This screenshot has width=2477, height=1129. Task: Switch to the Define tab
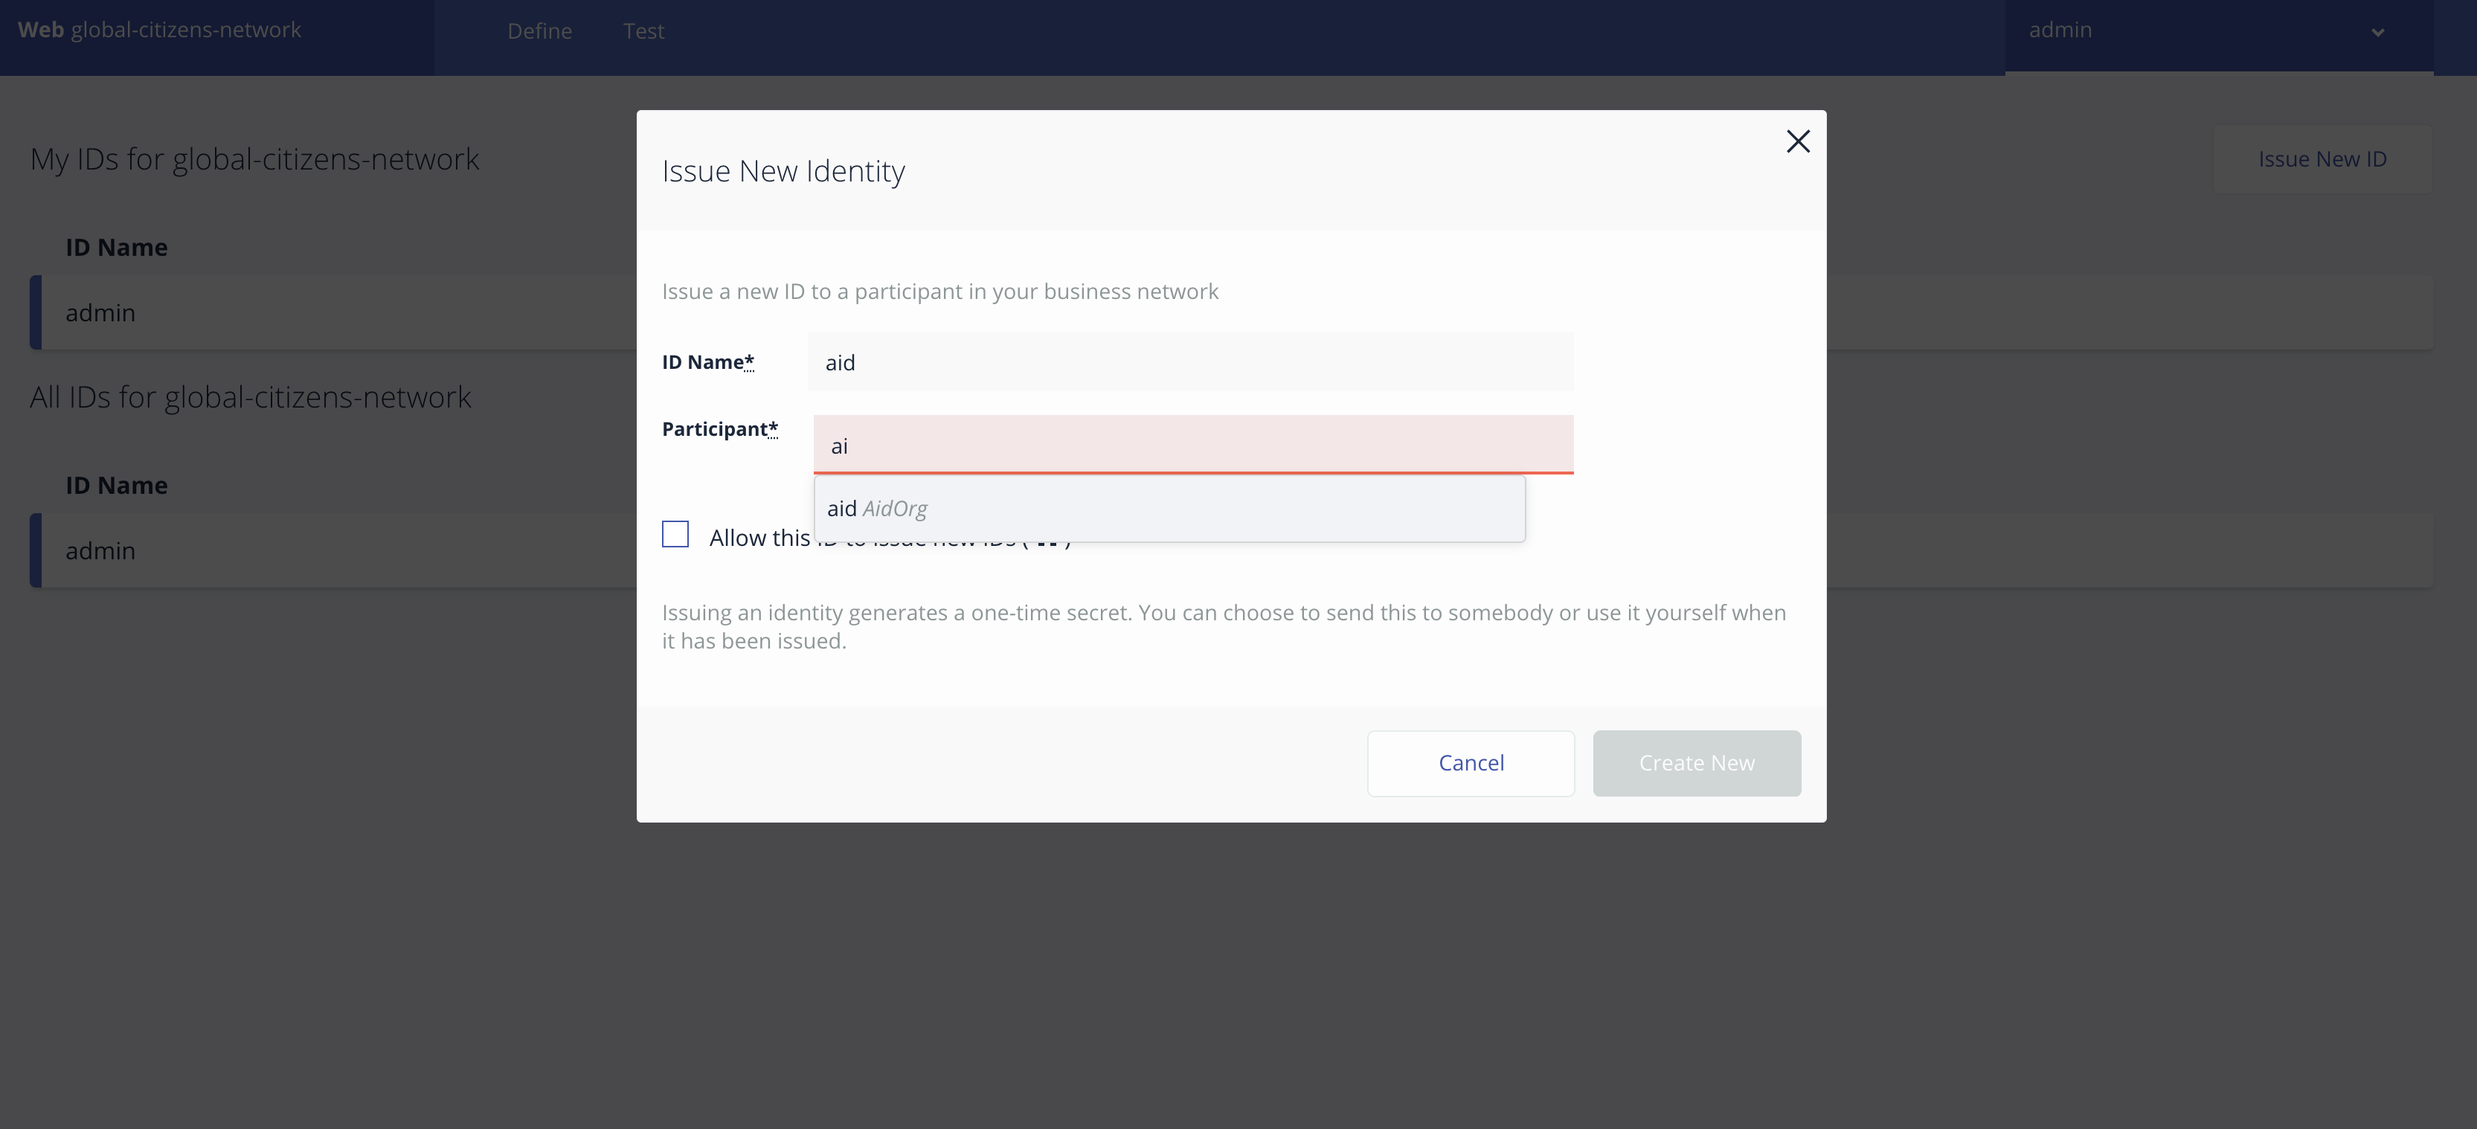539,32
